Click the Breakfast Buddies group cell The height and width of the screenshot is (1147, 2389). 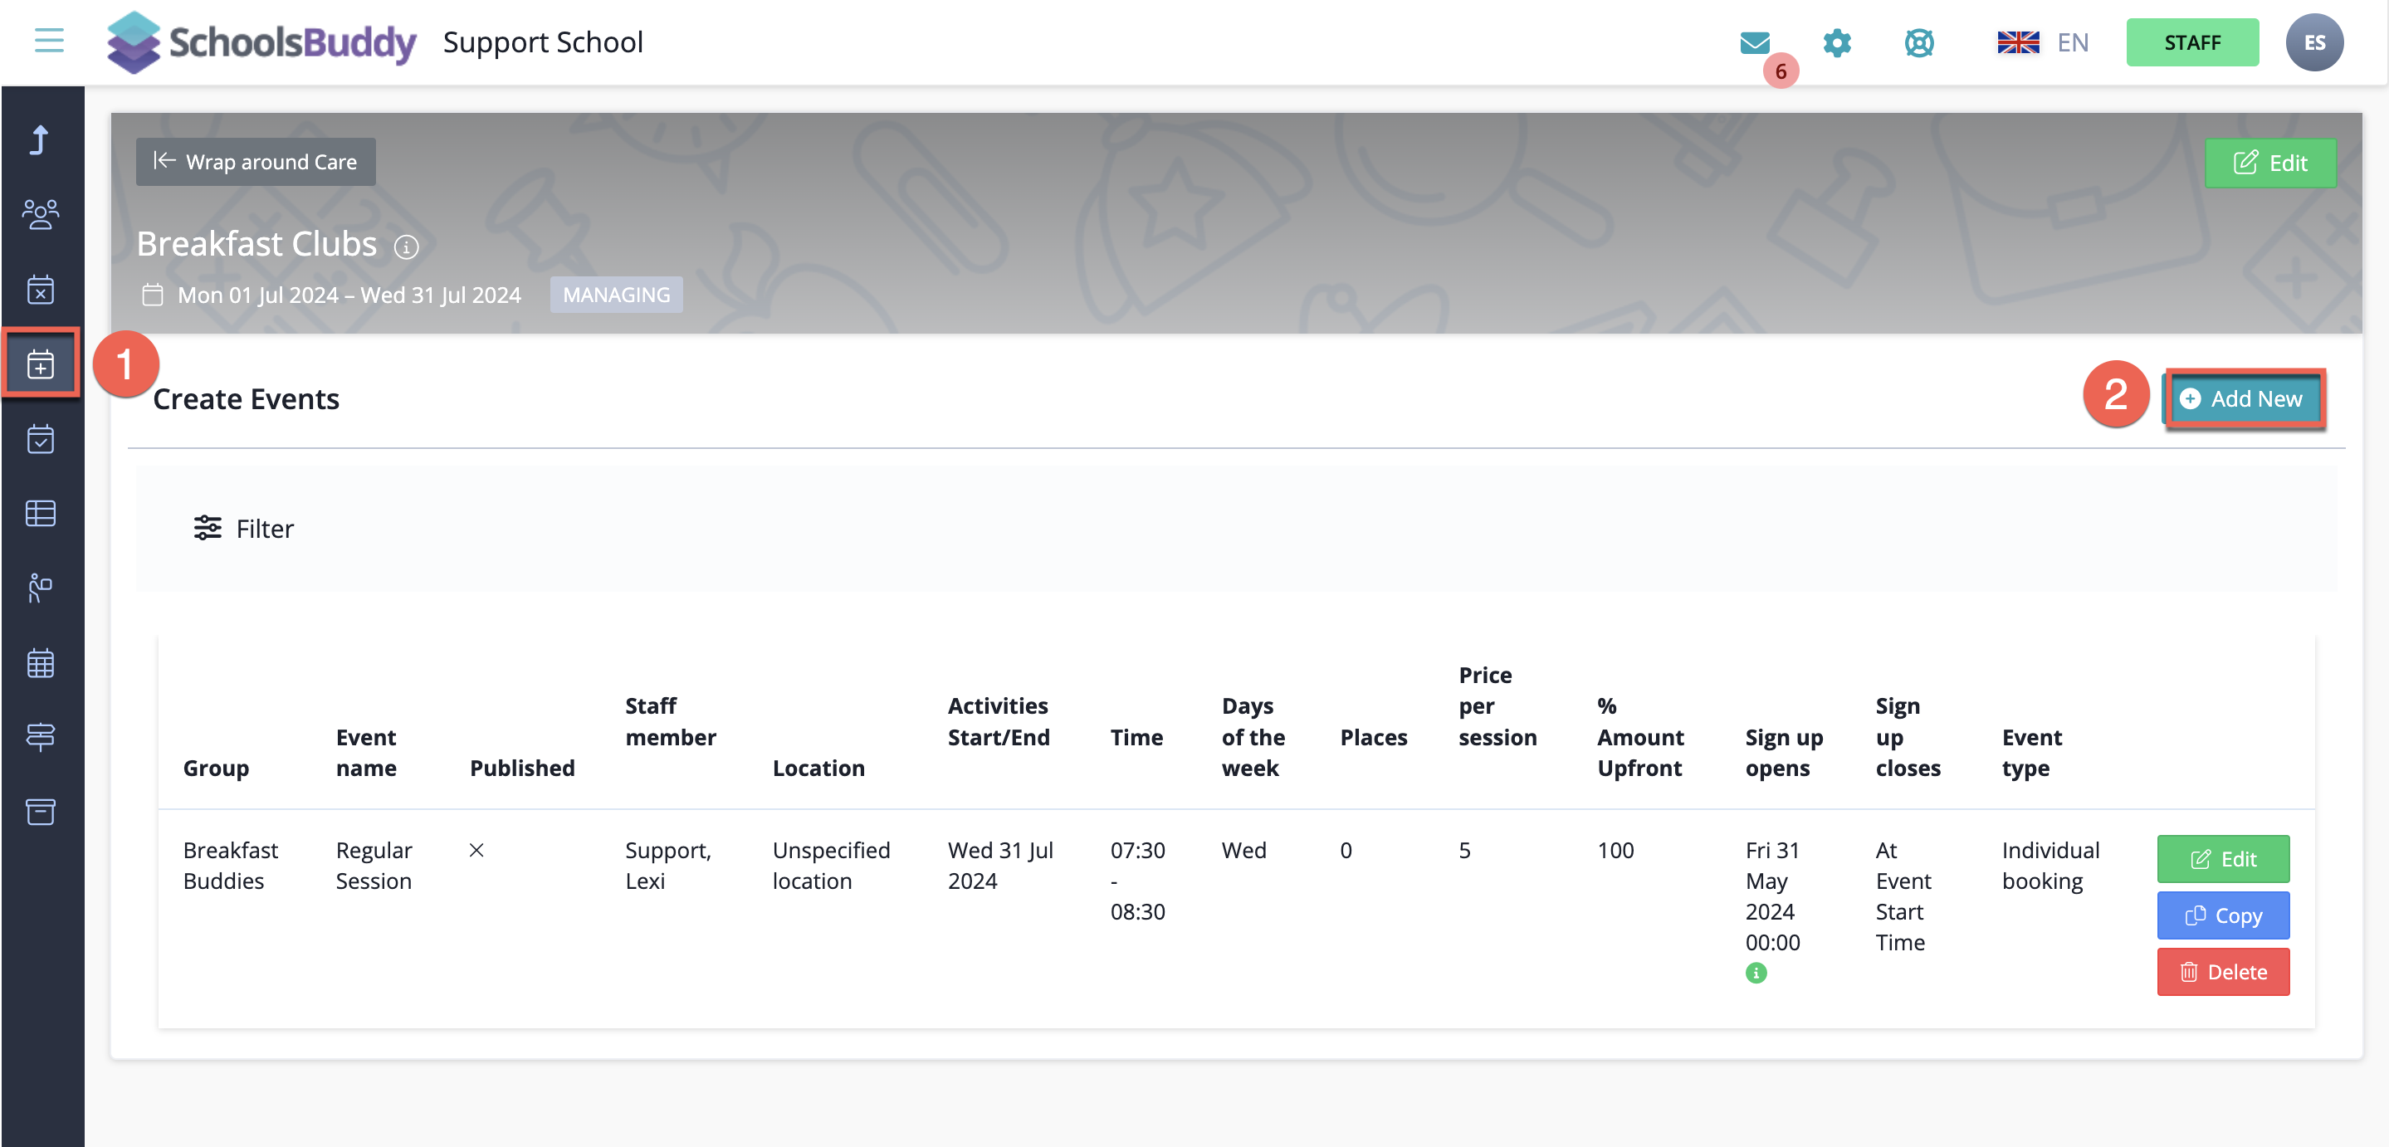point(231,865)
